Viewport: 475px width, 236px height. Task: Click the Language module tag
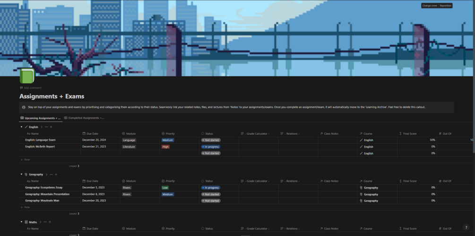(129, 140)
